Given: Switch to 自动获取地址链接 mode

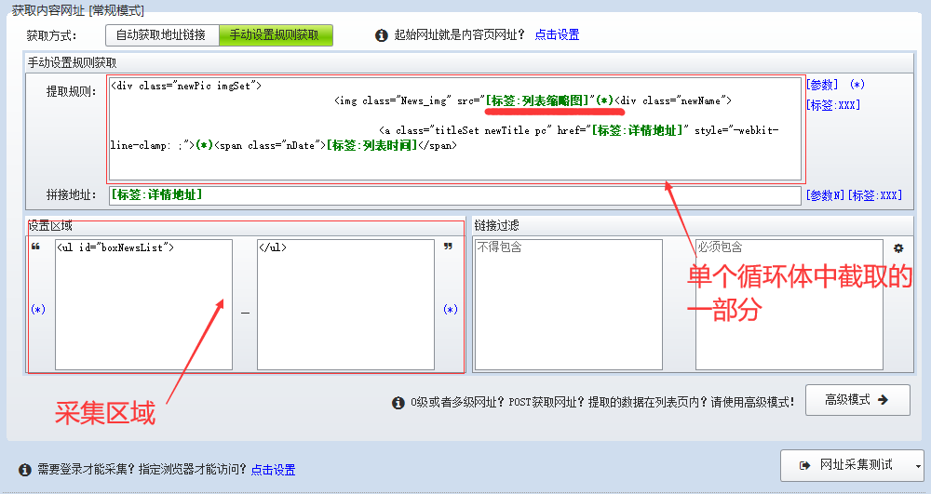Looking at the screenshot, I should [161, 35].
